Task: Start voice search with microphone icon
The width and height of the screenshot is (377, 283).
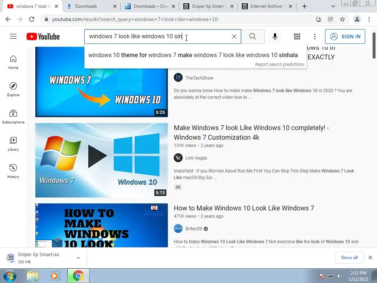Action: point(275,36)
